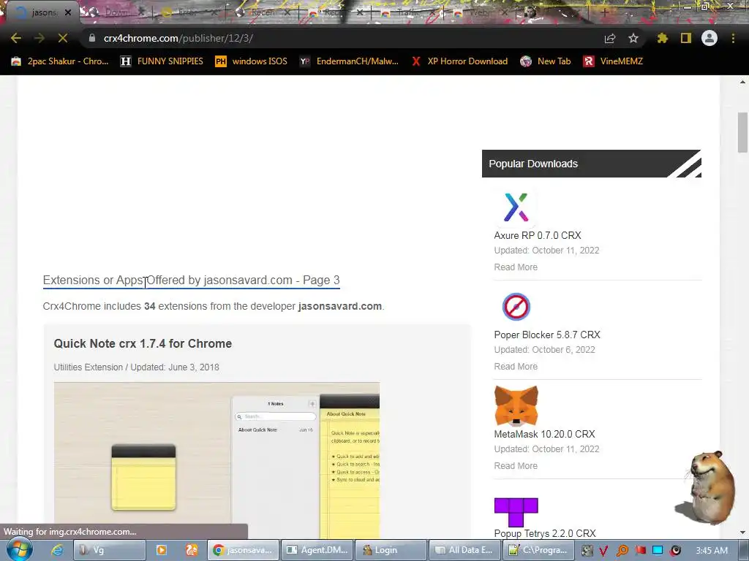Open the Vg taskbar window
The height and width of the screenshot is (561, 749).
point(110,550)
